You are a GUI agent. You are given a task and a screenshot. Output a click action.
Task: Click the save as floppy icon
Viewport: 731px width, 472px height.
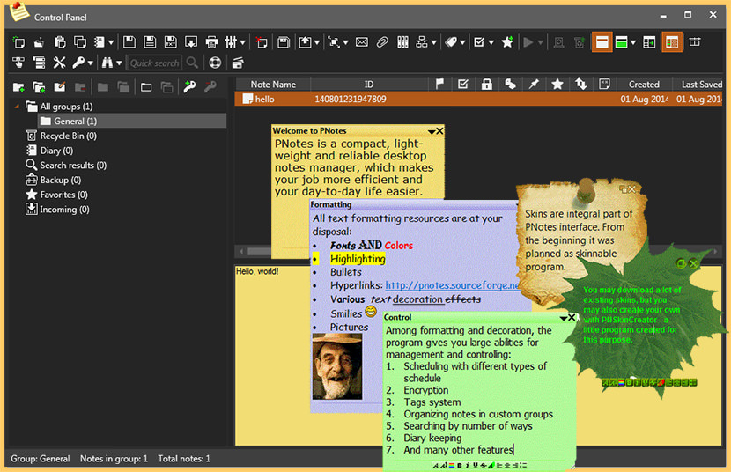click(x=150, y=42)
